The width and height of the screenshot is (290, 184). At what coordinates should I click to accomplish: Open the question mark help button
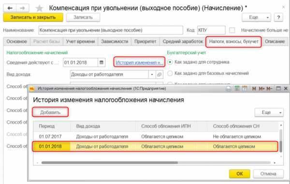click(x=278, y=17)
